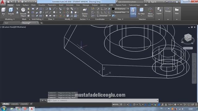
Task: Select the Circle tool in Draw panel
Action: click(54, 12)
